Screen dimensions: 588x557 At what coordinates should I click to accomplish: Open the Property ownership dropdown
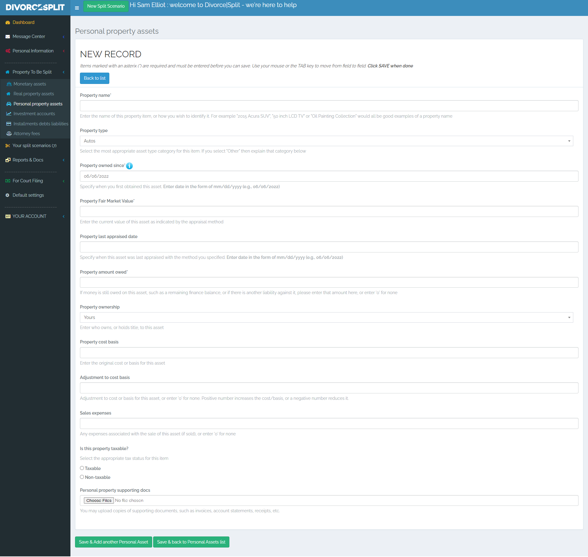click(326, 317)
